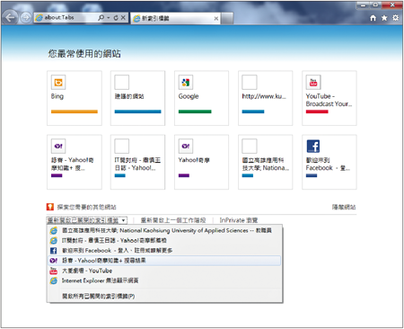The image size is (404, 329).
Task: Open the Google site tile
Action: [x=201, y=98]
